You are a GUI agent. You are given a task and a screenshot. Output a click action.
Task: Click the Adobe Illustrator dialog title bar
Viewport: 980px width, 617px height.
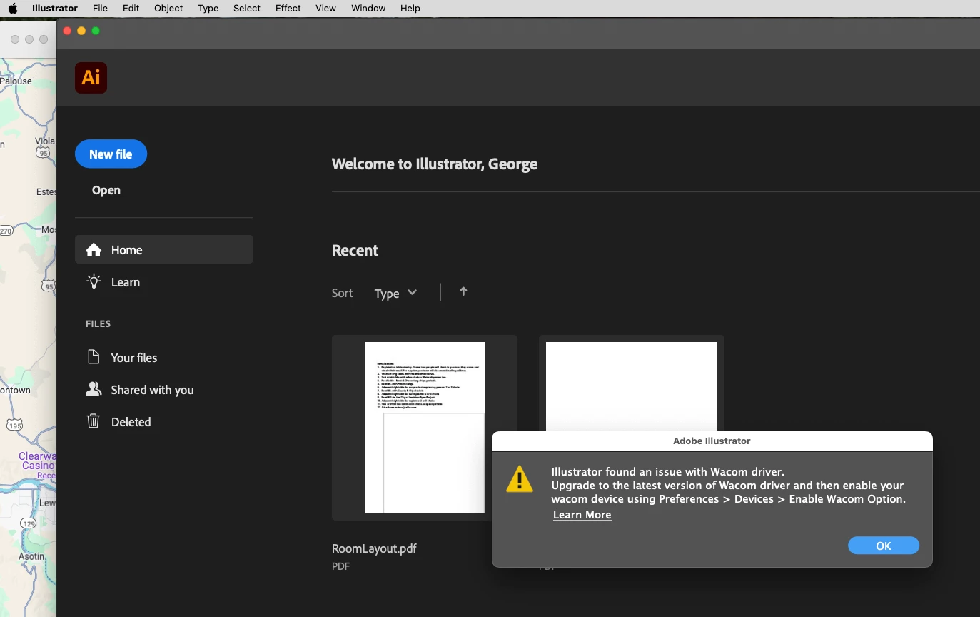click(x=712, y=441)
